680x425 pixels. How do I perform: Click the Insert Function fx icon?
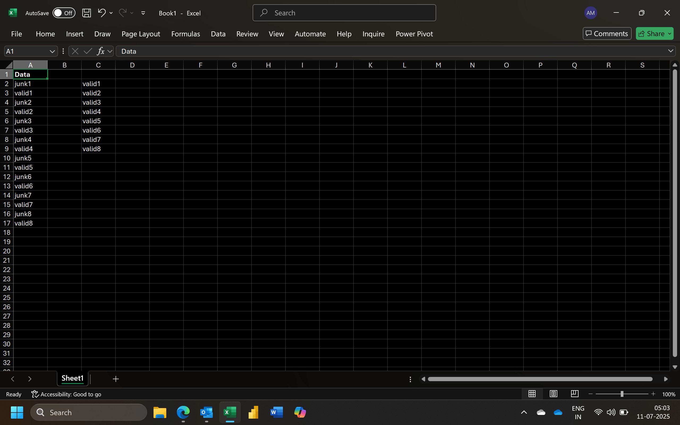101,51
